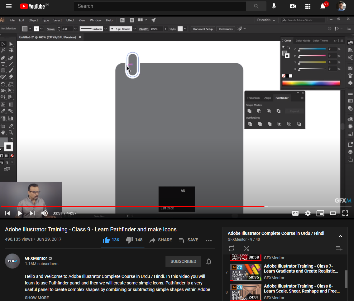Viewport: 354px width, 301px height.
Task: Pick a color from the spectrum bar
Action: pyautogui.click(x=312, y=83)
